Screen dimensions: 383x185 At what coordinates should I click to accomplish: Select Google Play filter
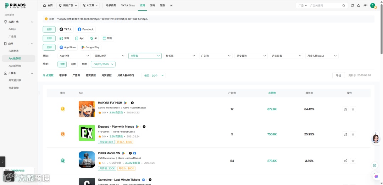click(x=90, y=47)
